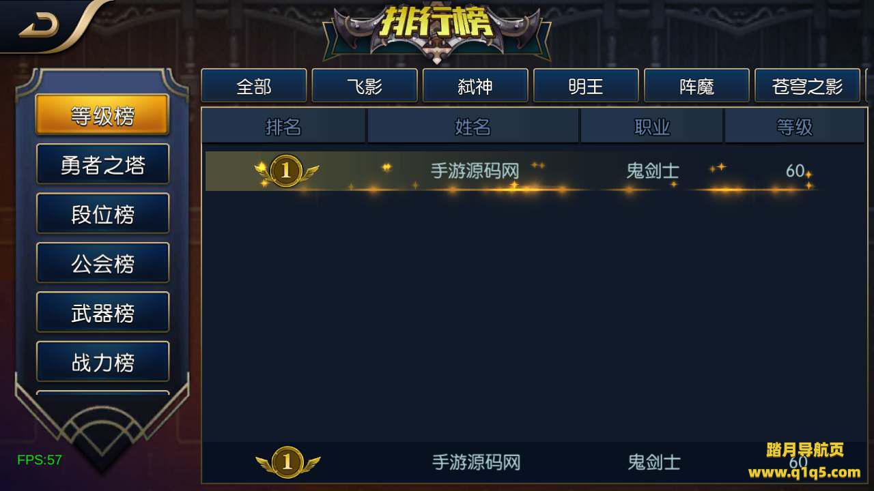This screenshot has width=874, height=491.
Task: Select the 等级榜 ranking tab
Action: tap(102, 115)
